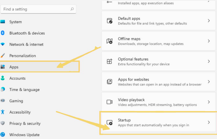217x139 pixels.
Task: Open Privacy & security settings
Action: pyautogui.click(x=25, y=124)
